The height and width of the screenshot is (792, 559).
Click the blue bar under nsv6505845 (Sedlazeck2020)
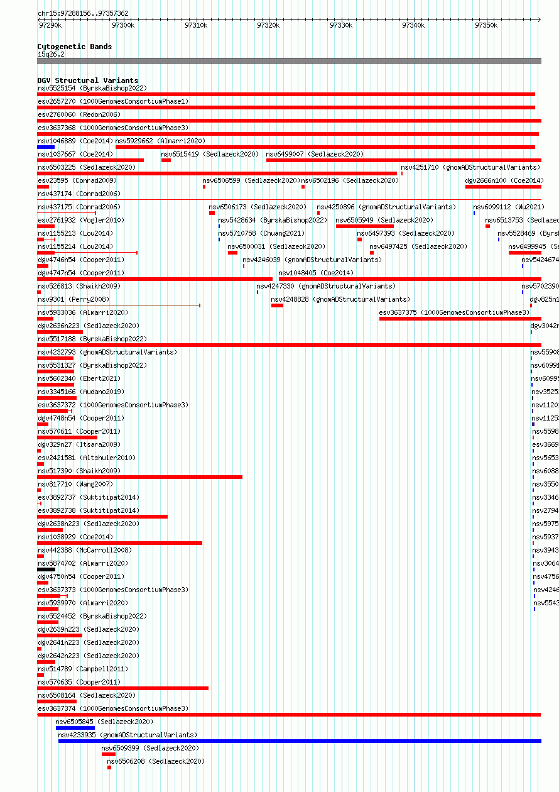(x=75, y=728)
